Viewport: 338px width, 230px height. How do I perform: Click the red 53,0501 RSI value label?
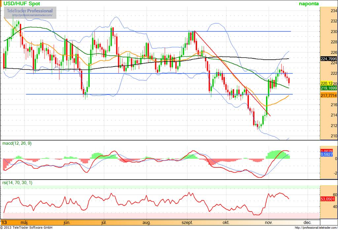click(327, 199)
